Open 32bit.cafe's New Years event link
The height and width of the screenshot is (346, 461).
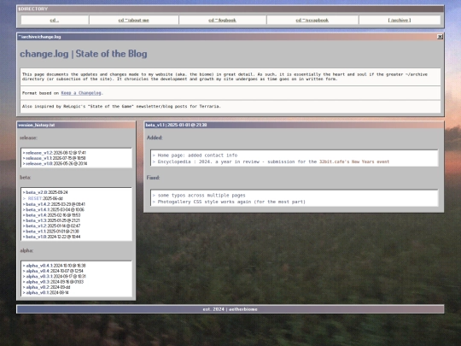point(354,161)
